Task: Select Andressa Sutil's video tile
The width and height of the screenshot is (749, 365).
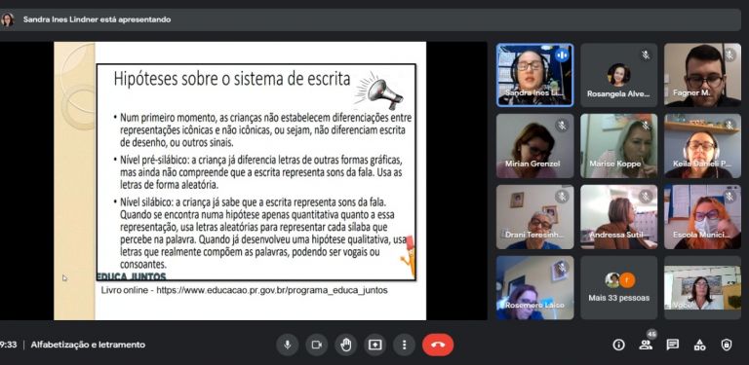Action: (618, 217)
